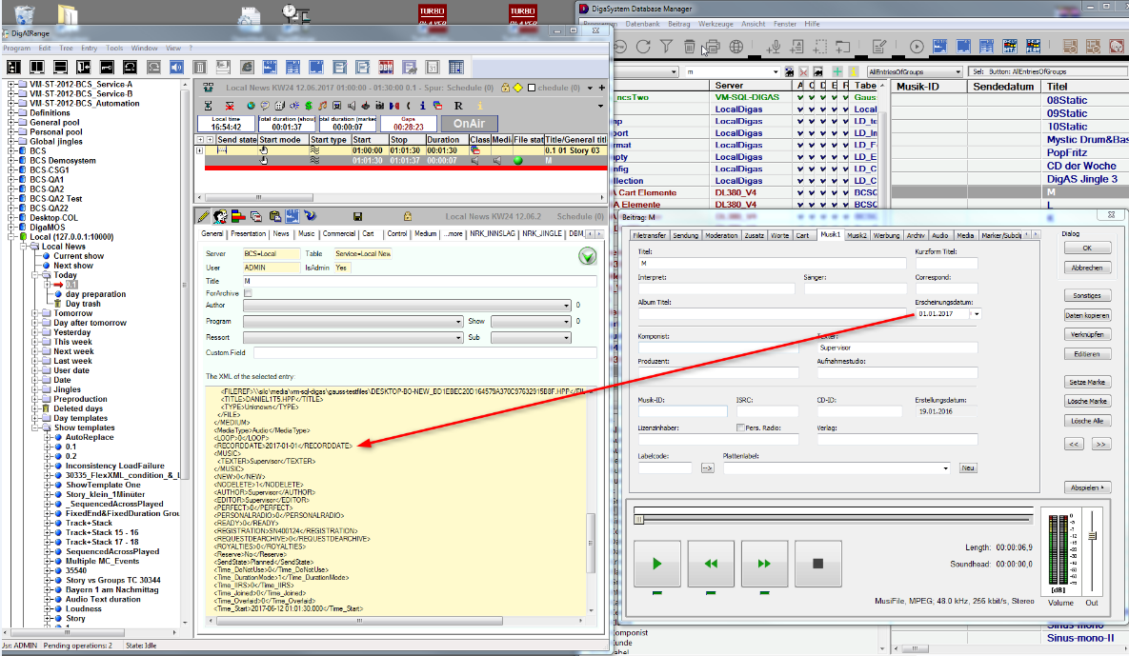
Task: Expand the Tomorrow tree node
Action: [34, 313]
